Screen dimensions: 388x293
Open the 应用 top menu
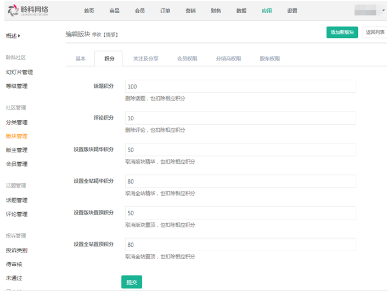266,11
